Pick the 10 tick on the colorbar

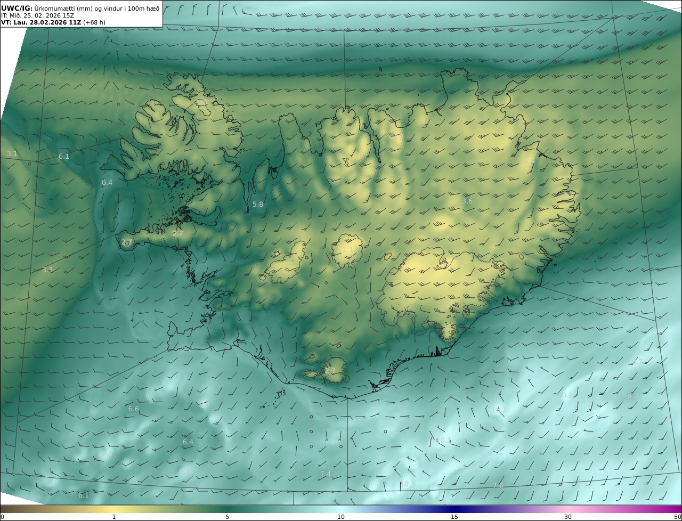[341, 517]
